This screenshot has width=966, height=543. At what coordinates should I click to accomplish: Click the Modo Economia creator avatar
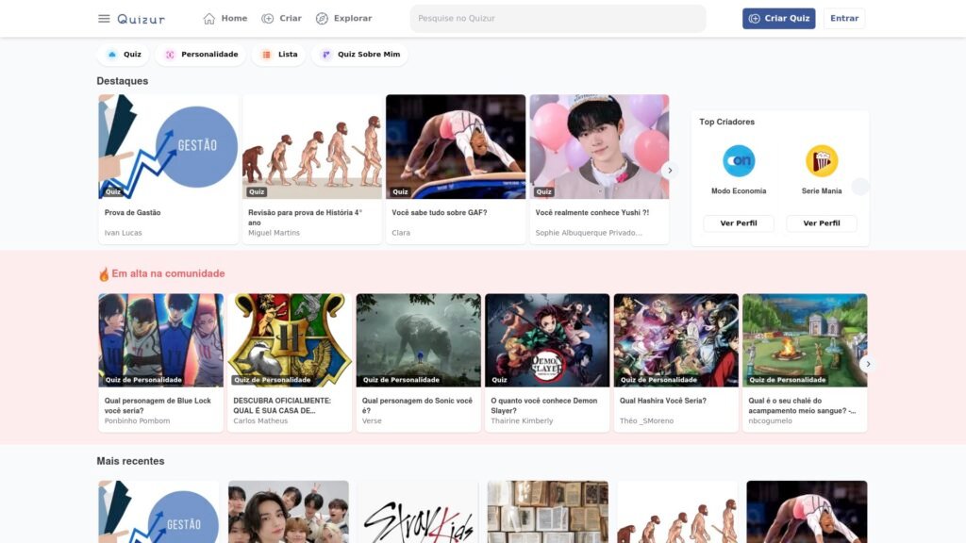[739, 161]
